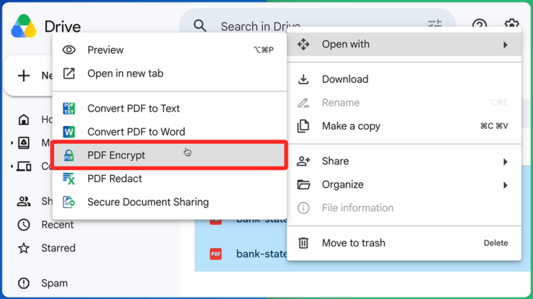Click the Secure Document Sharing icon
This screenshot has width=533, height=299.
(69, 202)
